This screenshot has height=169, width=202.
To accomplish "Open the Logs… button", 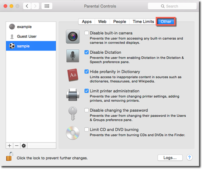I will coord(170,158).
